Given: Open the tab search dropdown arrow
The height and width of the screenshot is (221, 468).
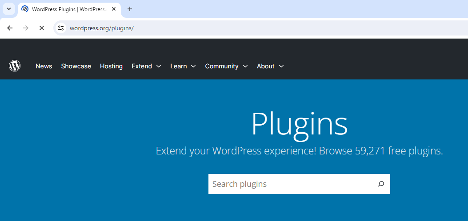Looking at the screenshot, I should click(x=9, y=9).
